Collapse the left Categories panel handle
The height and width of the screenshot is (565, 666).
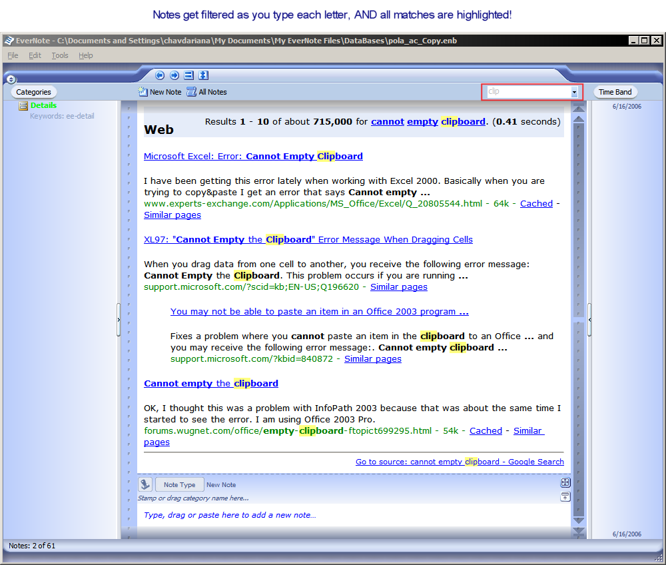tap(119, 319)
